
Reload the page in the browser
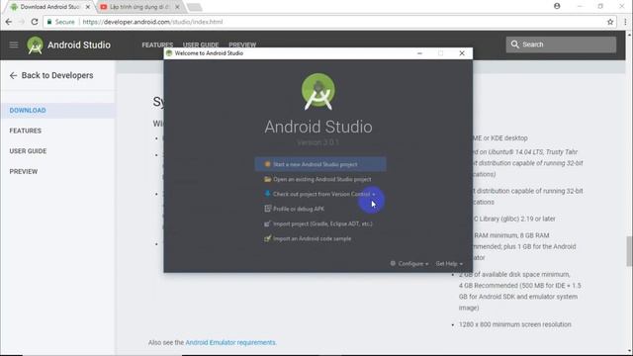[x=35, y=22]
